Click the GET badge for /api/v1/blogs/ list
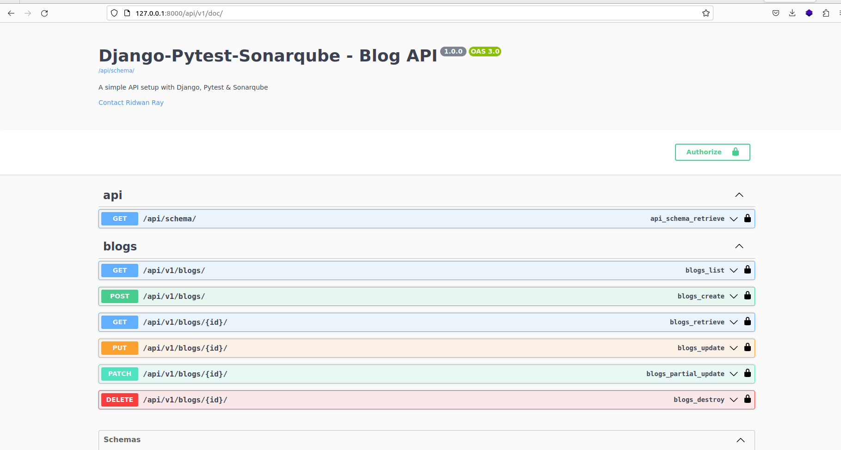The width and height of the screenshot is (841, 450). pyautogui.click(x=120, y=270)
